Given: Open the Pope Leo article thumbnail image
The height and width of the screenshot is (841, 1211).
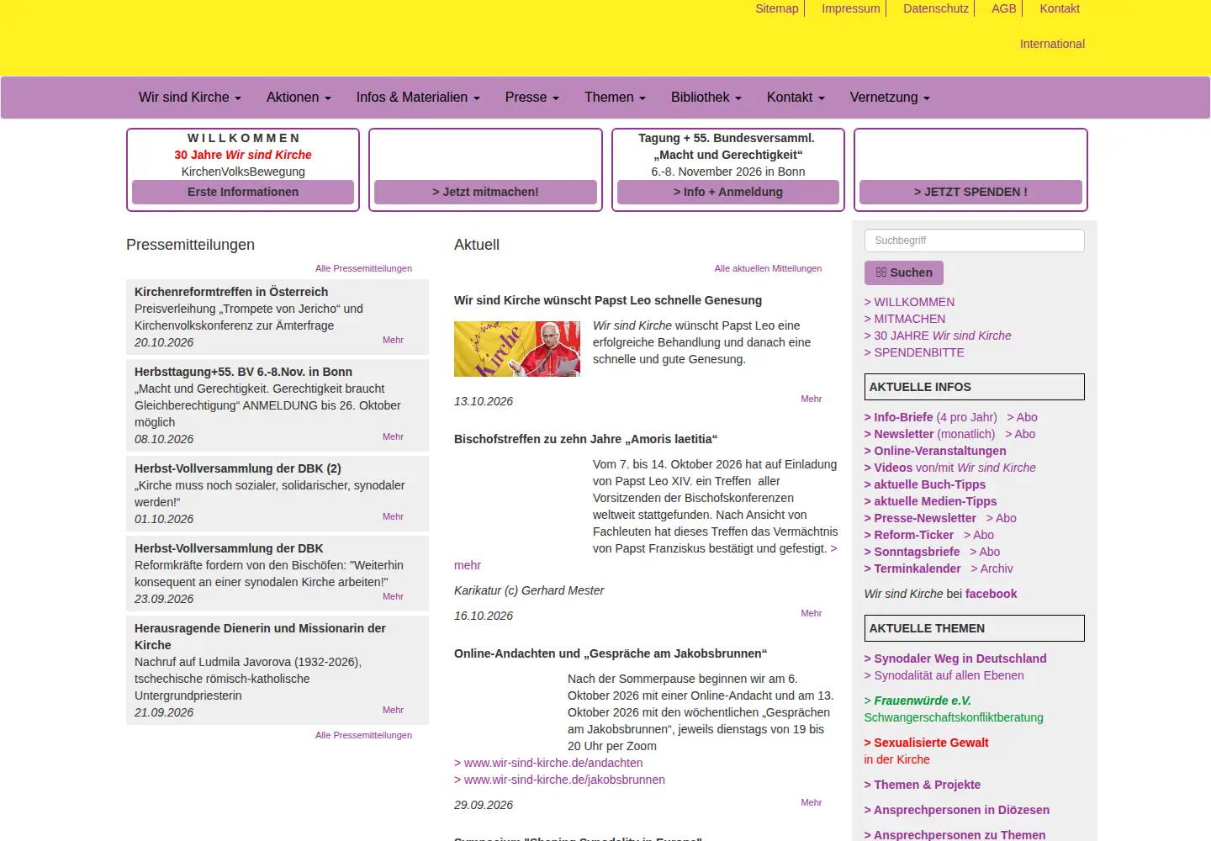Looking at the screenshot, I should pyautogui.click(x=517, y=349).
